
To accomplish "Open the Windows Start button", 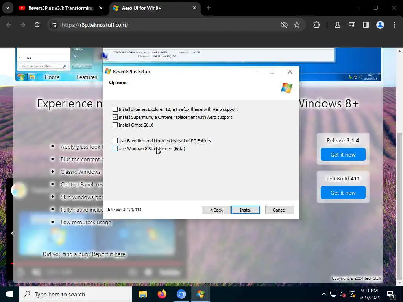I will pos(9,294).
